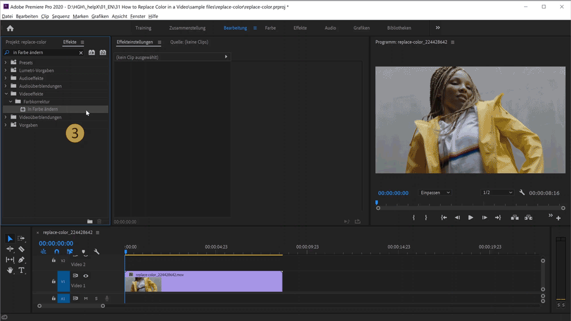Image resolution: width=571 pixels, height=321 pixels.
Task: Click the Lift button in Program monitor
Action: click(x=514, y=218)
